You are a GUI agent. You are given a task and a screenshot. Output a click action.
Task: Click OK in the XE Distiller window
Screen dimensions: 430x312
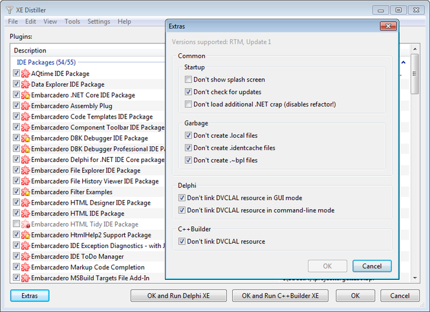[x=355, y=296]
